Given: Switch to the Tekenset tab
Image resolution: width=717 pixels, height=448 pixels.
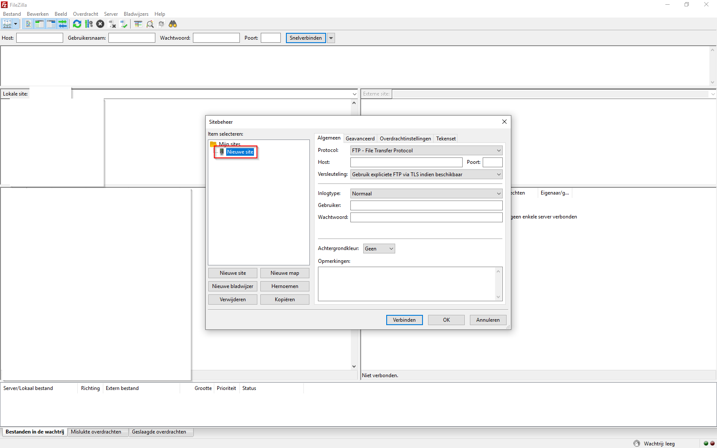Looking at the screenshot, I should click(x=446, y=139).
